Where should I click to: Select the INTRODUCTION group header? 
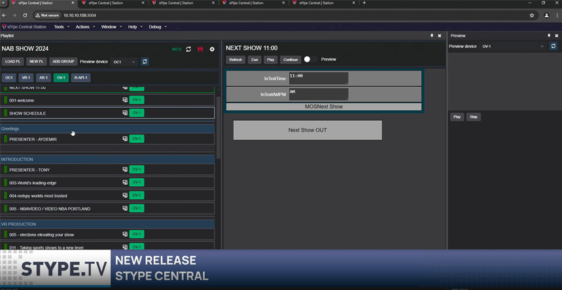coord(107,159)
